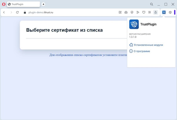177x120 pixels.
Task: Open the edit page pencil icon
Action: (120, 12)
